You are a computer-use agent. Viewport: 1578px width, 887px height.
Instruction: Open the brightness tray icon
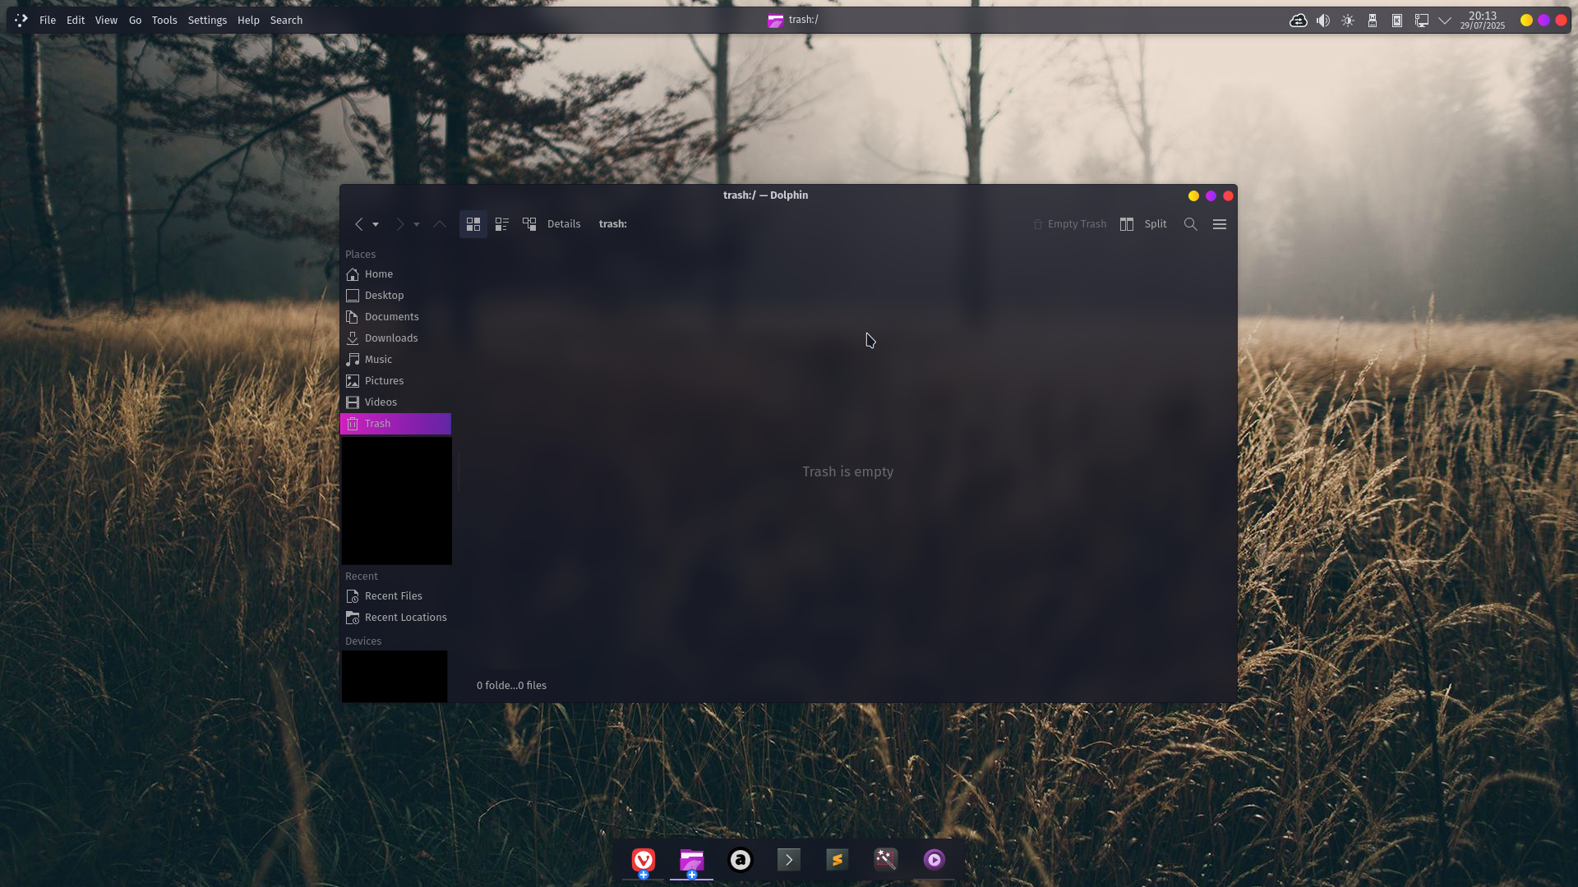point(1348,21)
